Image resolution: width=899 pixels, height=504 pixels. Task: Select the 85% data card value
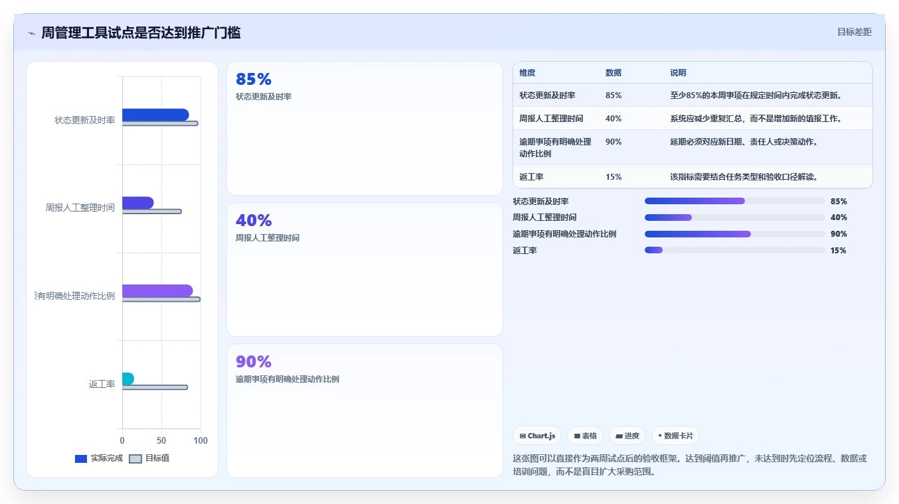[x=254, y=80]
